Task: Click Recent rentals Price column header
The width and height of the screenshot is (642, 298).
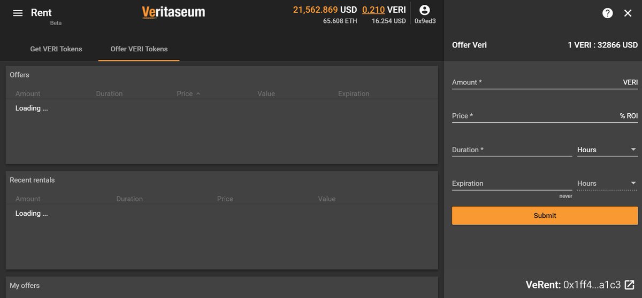Action: tap(225, 199)
